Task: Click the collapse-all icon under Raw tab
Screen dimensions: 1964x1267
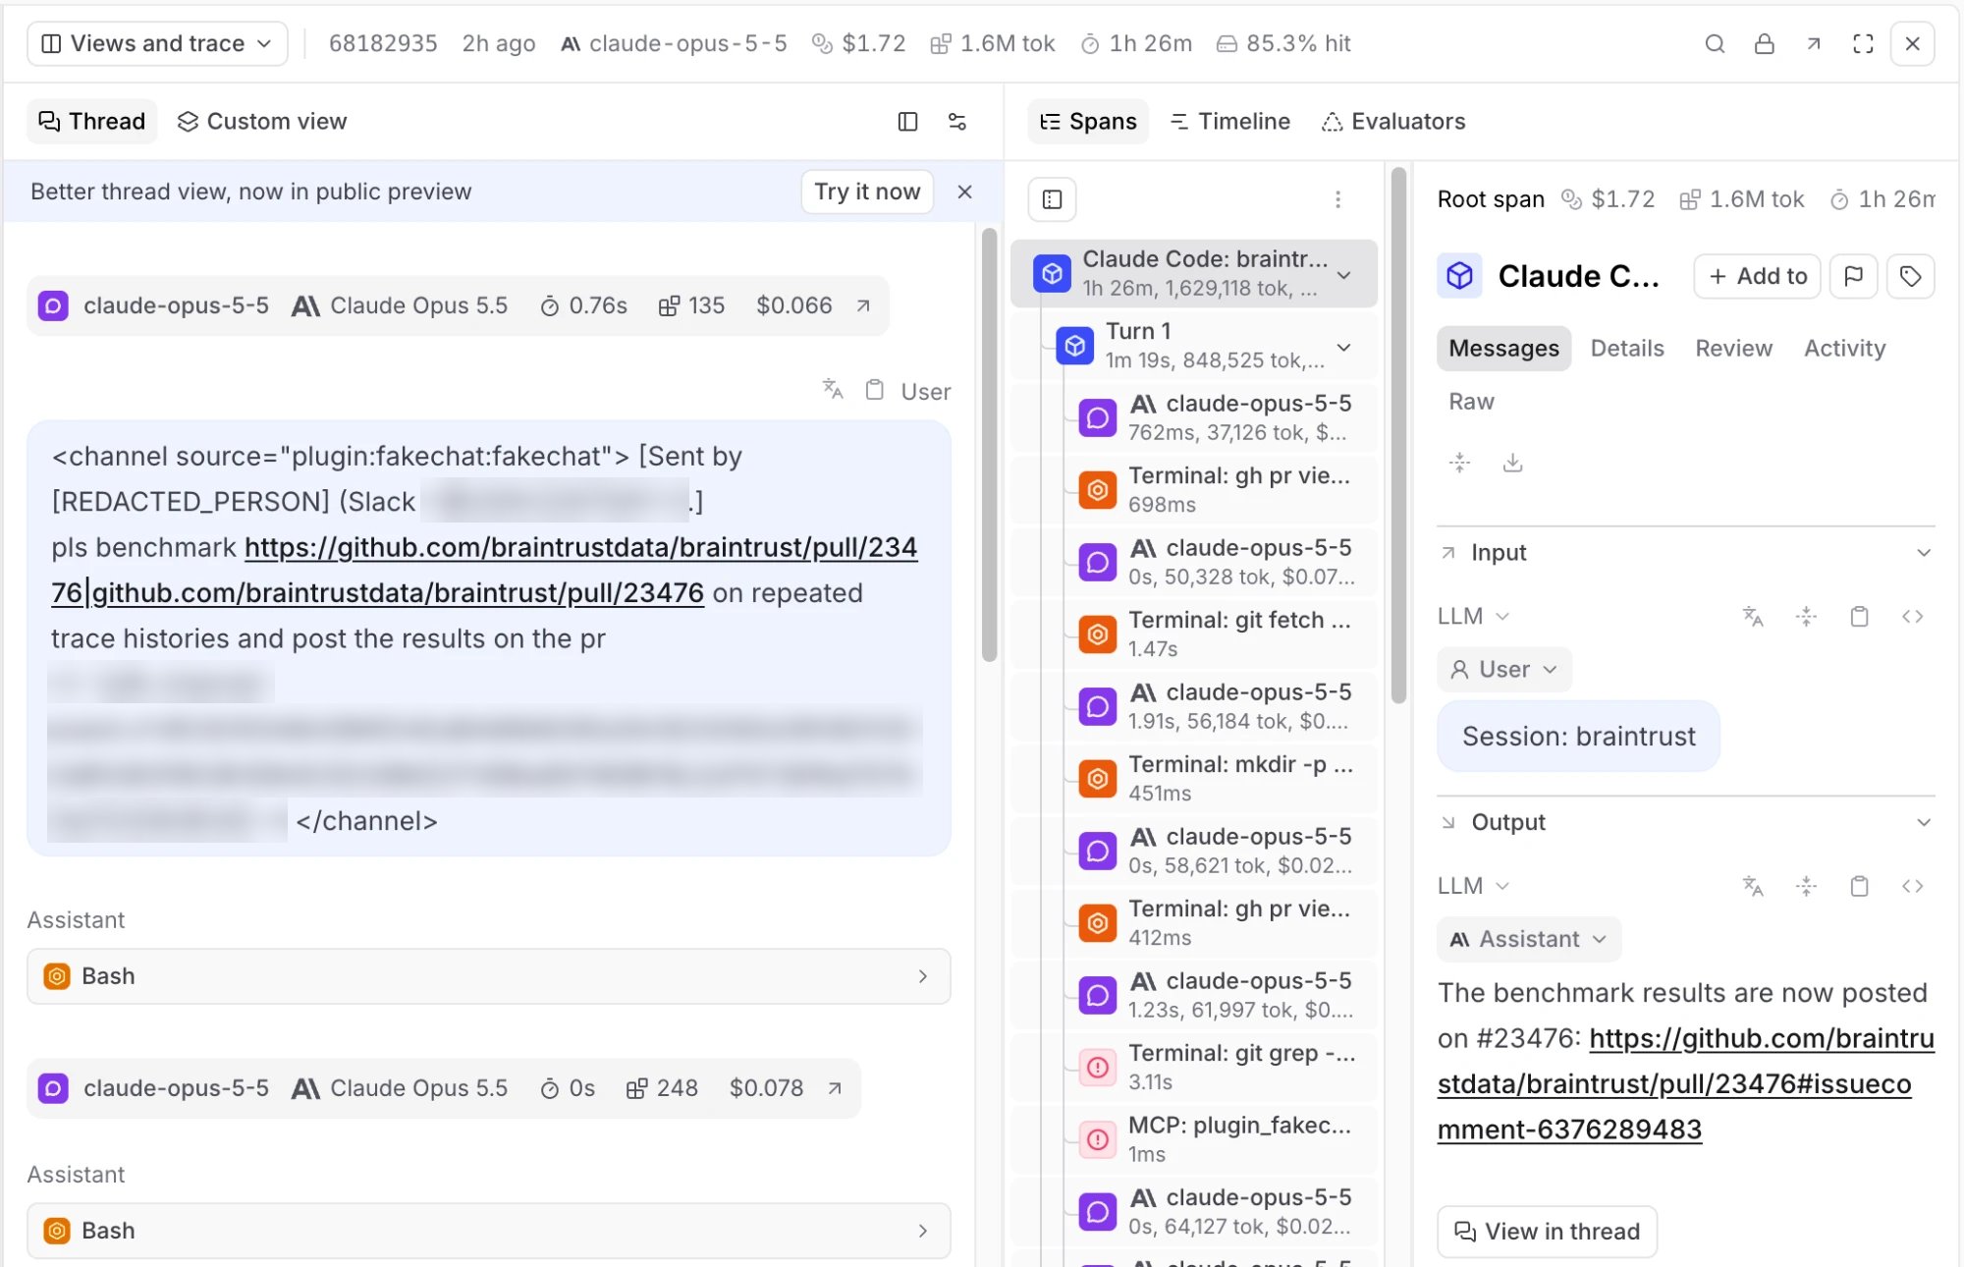Action: (1460, 463)
